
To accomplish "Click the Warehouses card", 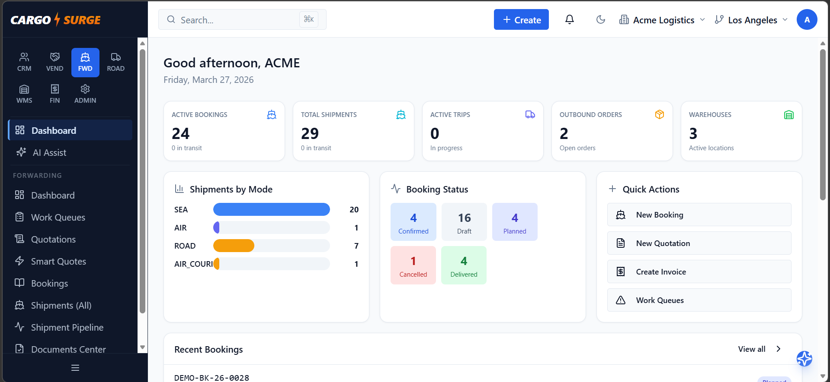I will [741, 131].
